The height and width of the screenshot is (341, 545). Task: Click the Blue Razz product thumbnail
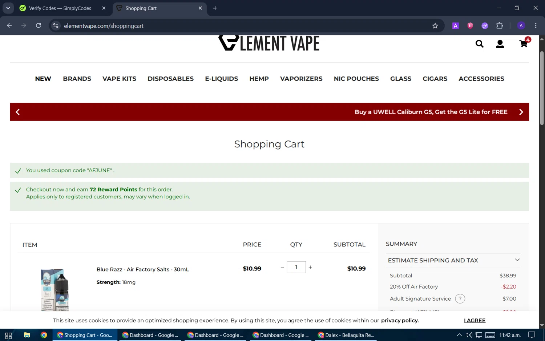coord(55,290)
